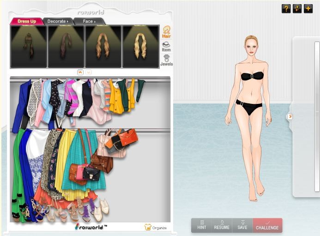Image resolution: width=320 pixels, height=236 pixels.
Task: Click the red CHALLENGE button
Action: click(x=267, y=225)
